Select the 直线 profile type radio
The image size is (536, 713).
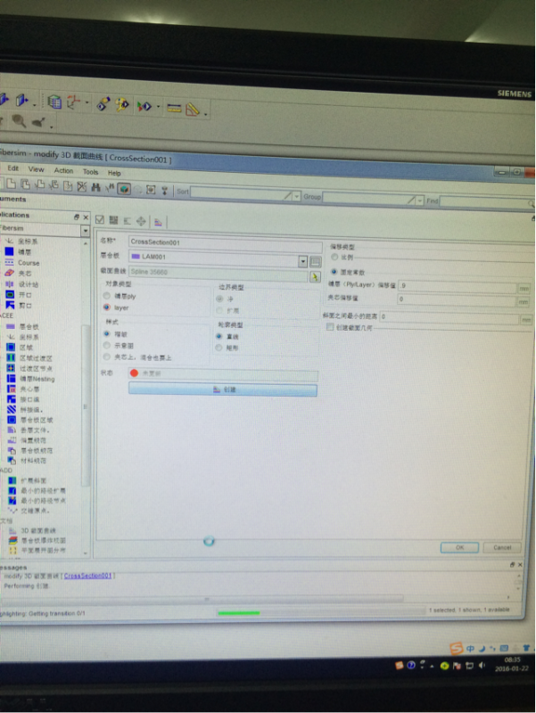coord(219,337)
